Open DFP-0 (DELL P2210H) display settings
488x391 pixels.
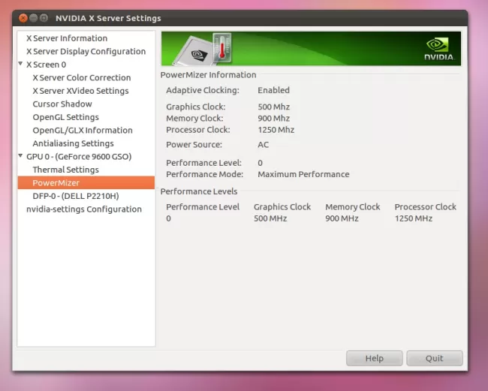pos(75,196)
